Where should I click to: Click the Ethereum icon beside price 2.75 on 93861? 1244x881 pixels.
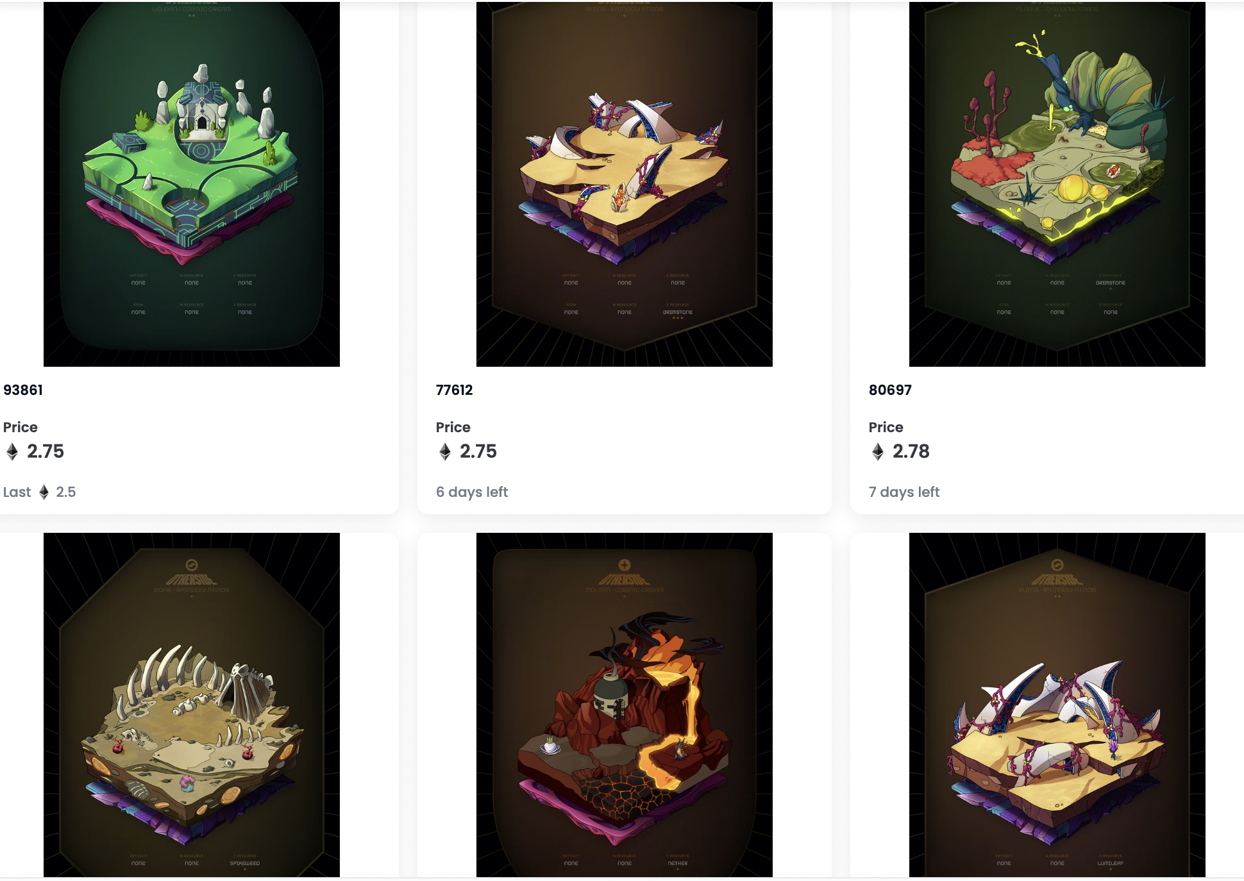pos(12,452)
